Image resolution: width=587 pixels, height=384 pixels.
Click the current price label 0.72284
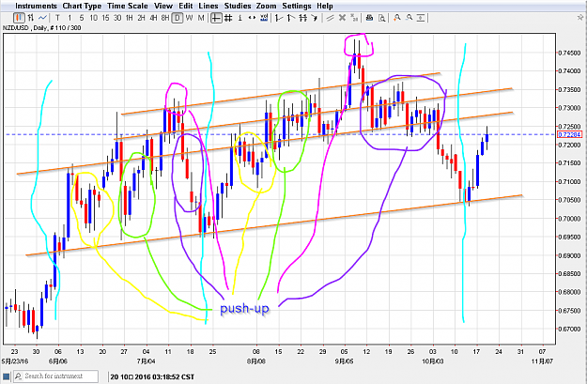point(569,135)
